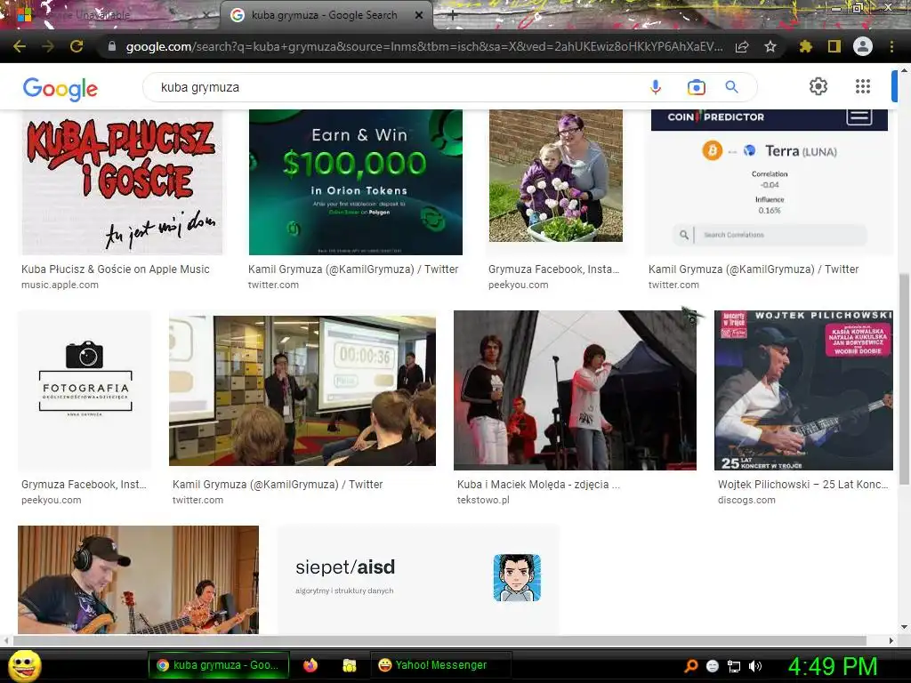
Task: Open volume speaker tray icon
Action: tap(755, 666)
